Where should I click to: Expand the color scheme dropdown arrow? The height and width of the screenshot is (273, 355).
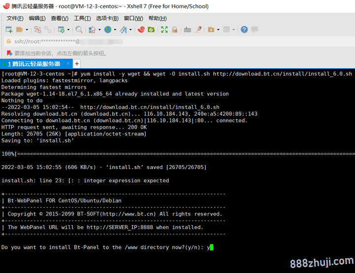click(99, 30)
